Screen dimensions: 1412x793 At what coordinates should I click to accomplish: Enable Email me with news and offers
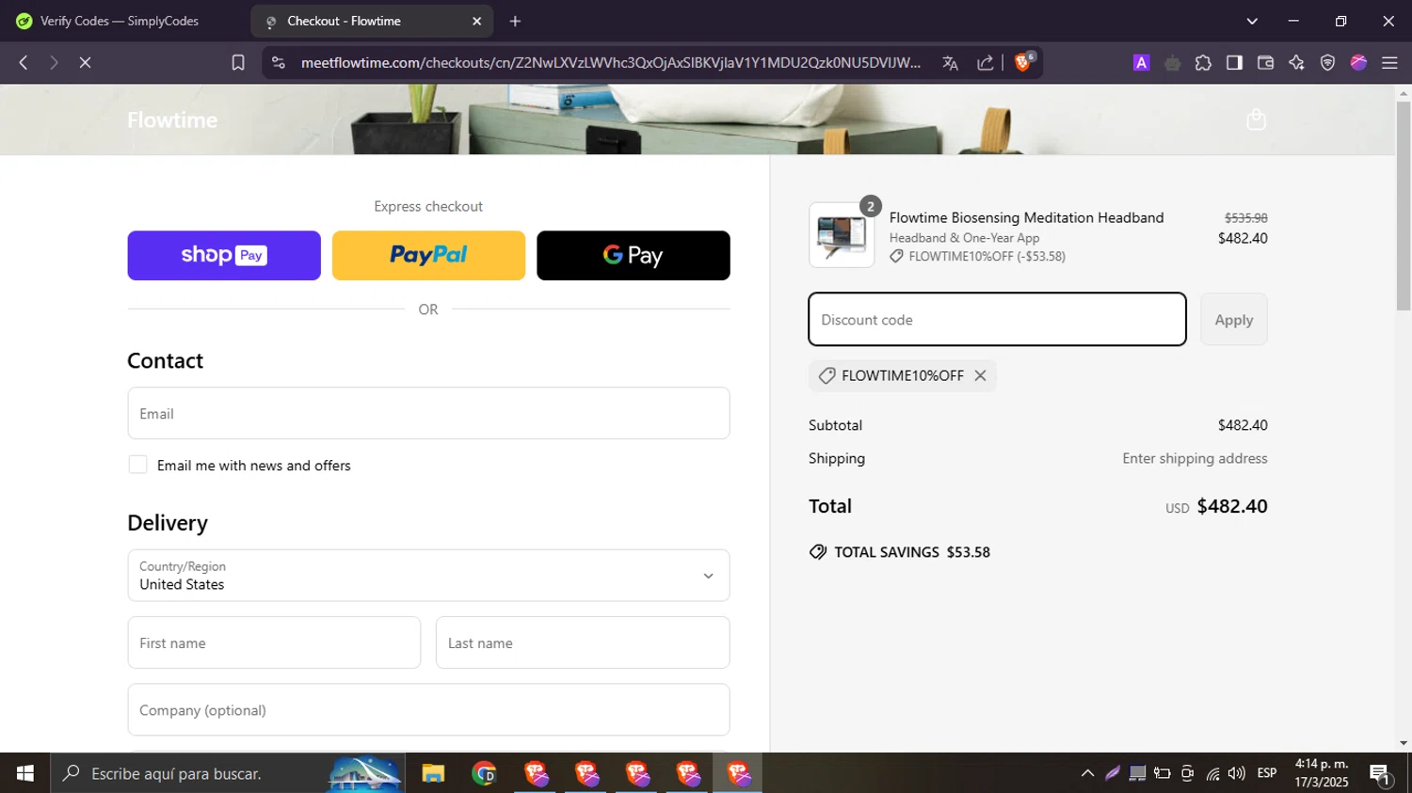[x=137, y=465]
